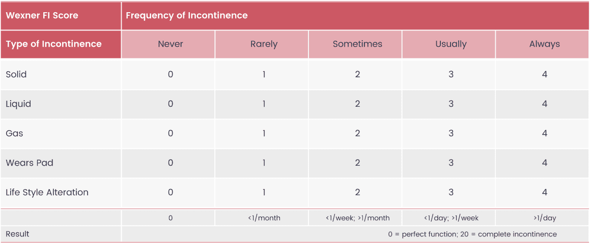590x244 pixels.
Task: Click the Type of Incontinence label
Action: pos(54,44)
